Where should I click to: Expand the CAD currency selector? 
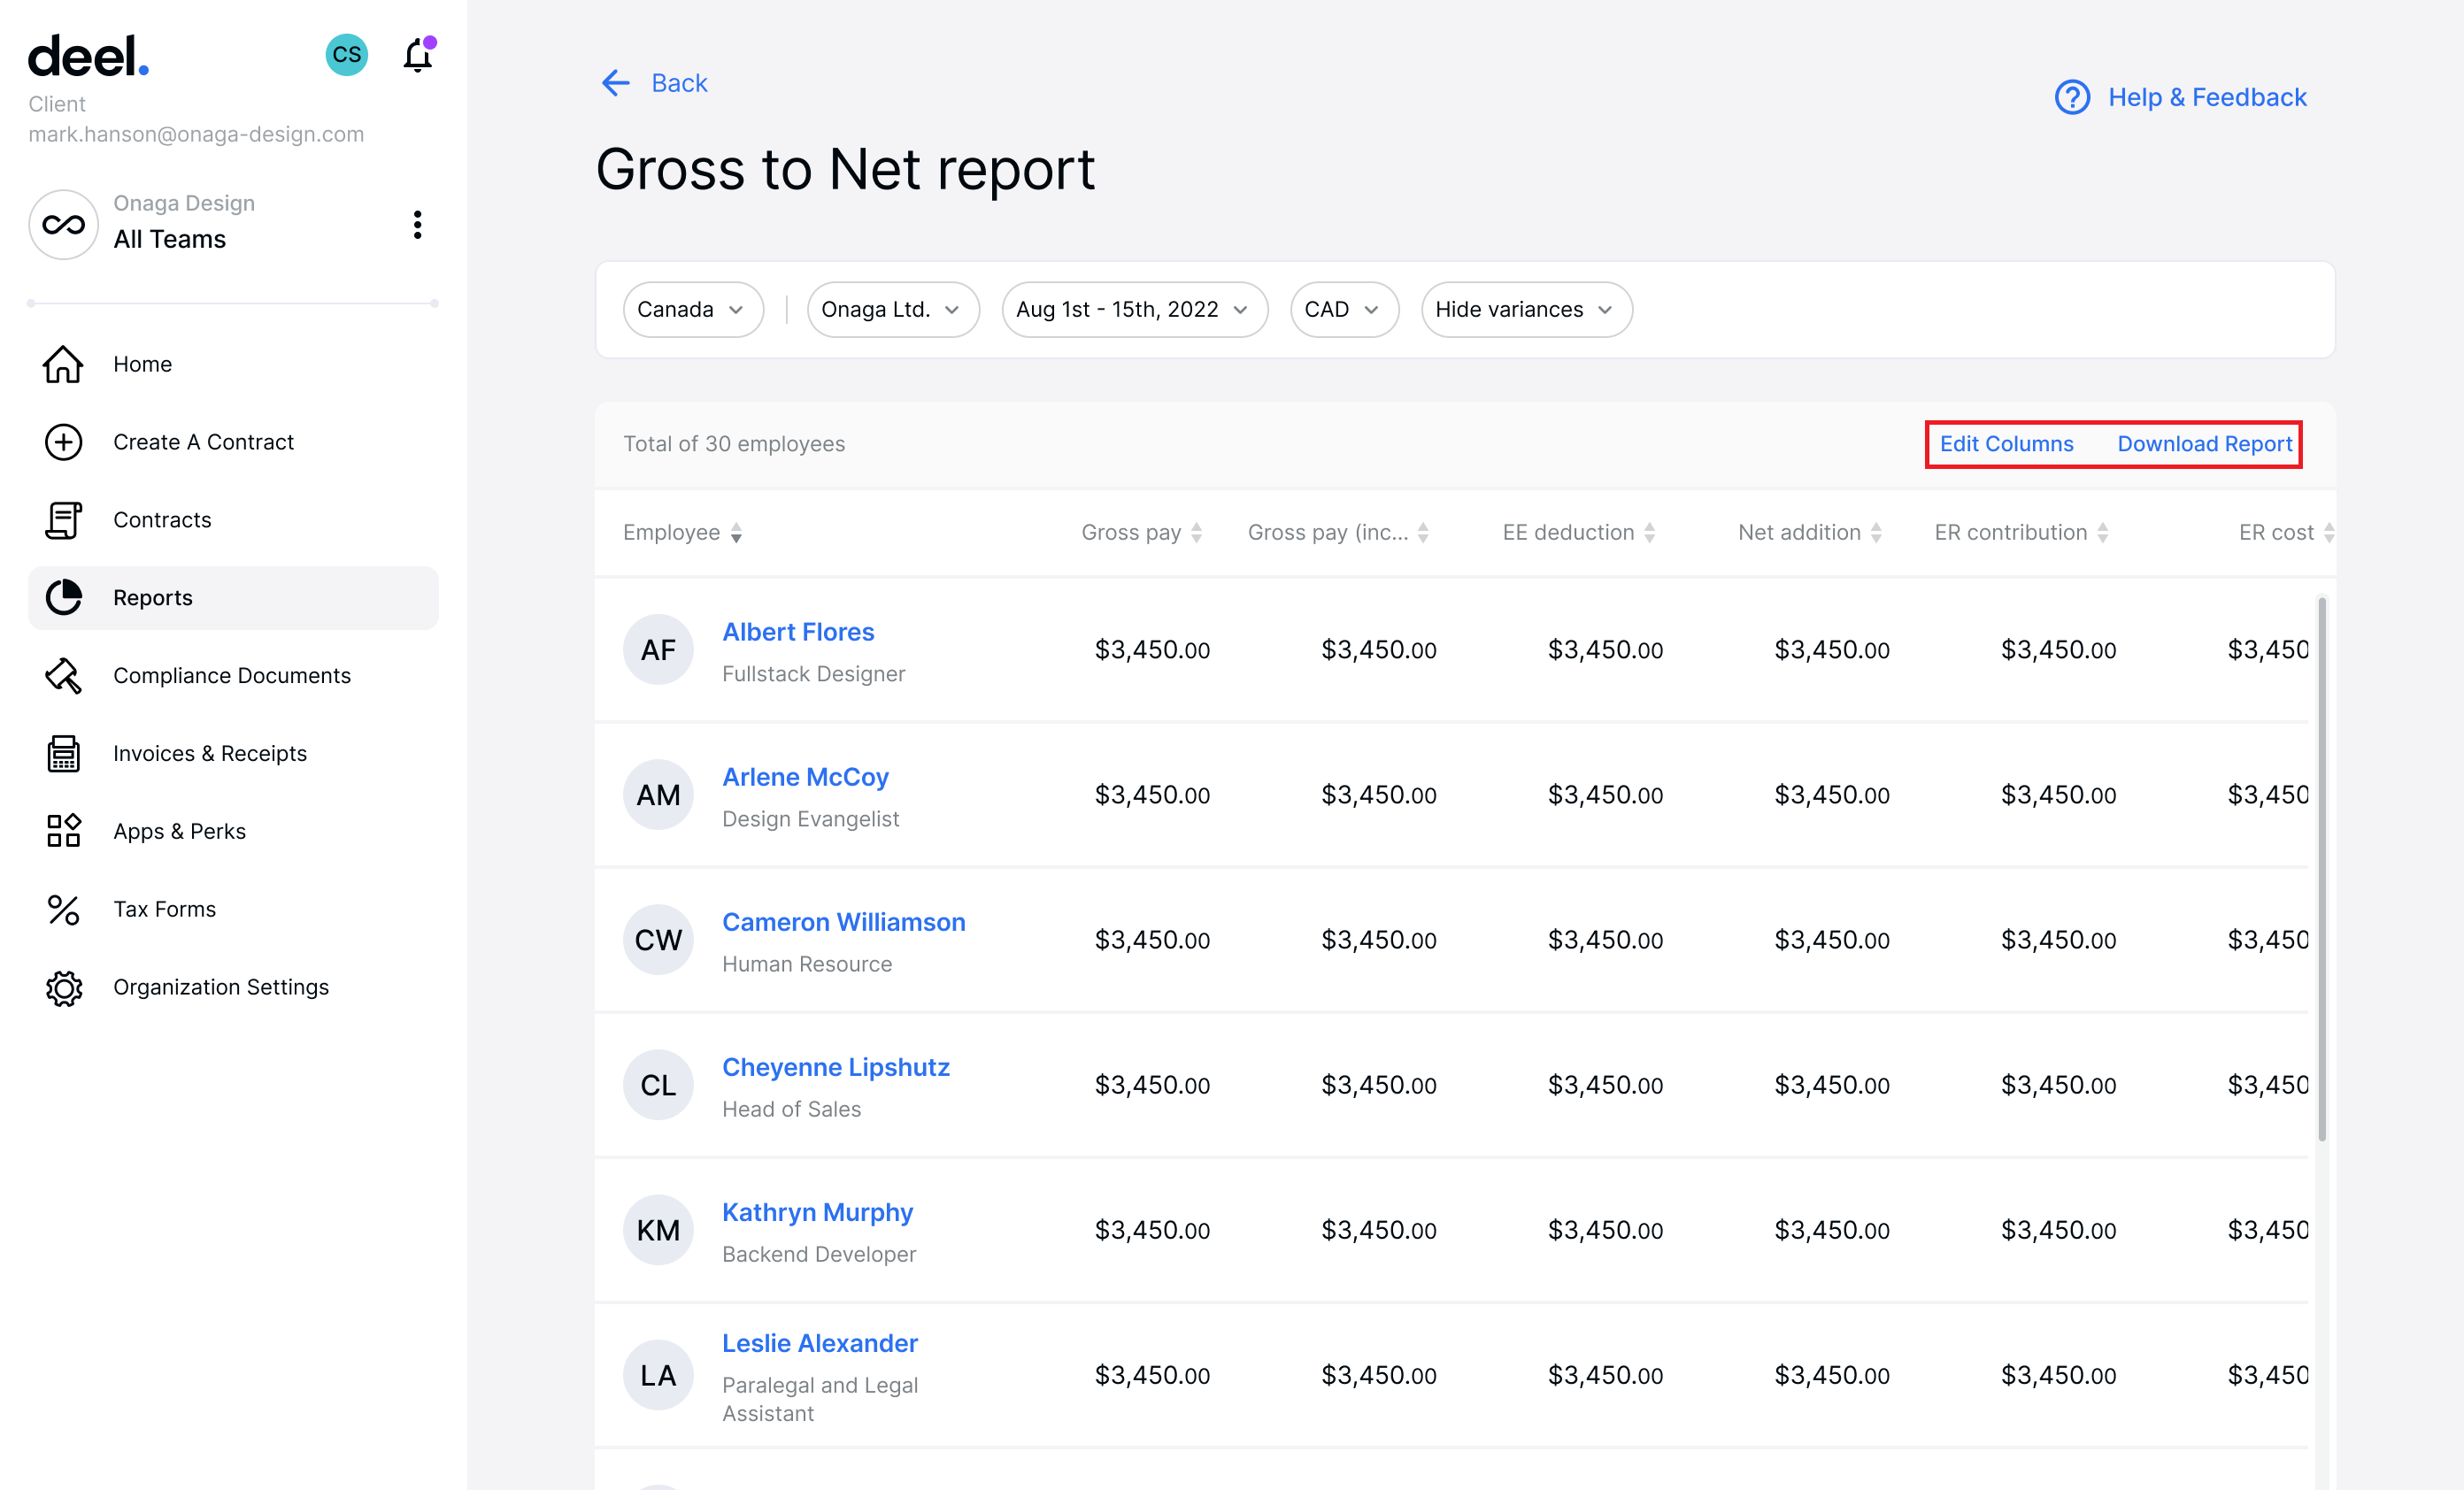1343,309
